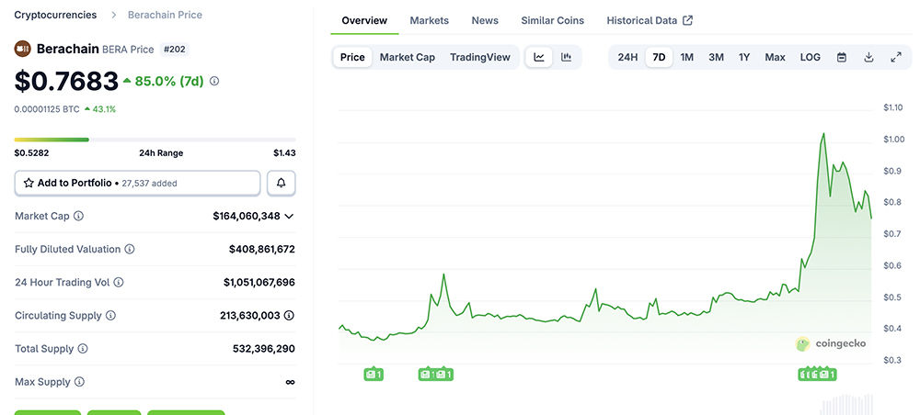Click the price alert bell icon

281,184
